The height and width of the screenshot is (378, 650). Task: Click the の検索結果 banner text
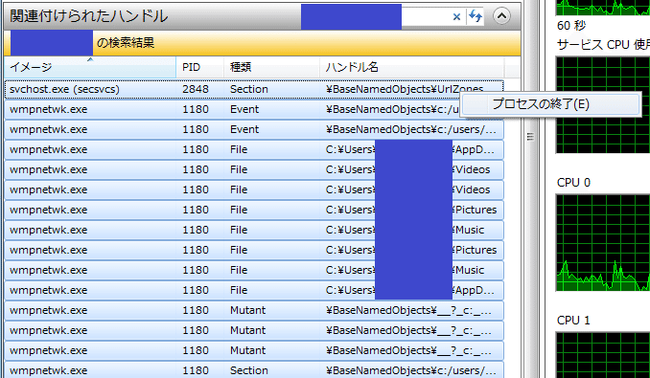coord(126,43)
